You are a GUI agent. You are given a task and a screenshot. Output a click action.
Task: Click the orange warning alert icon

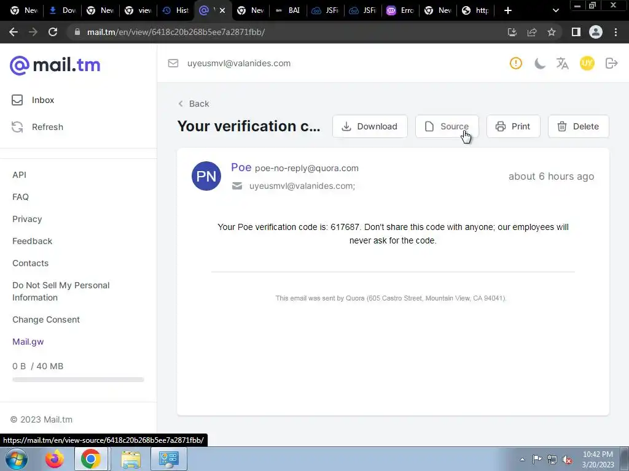click(516, 63)
